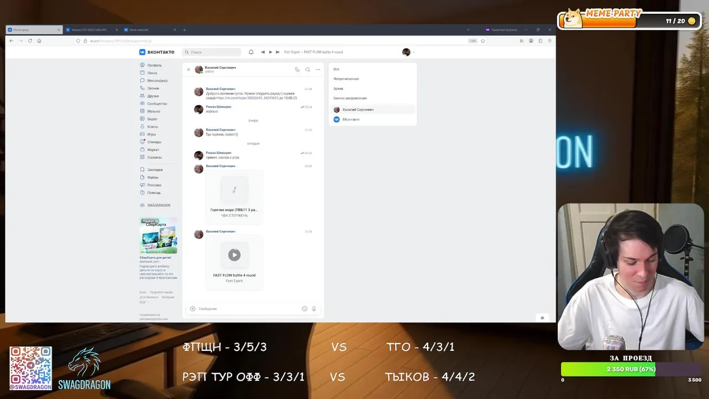Reload the page in the browser
This screenshot has height=399, width=709.
(x=30, y=41)
